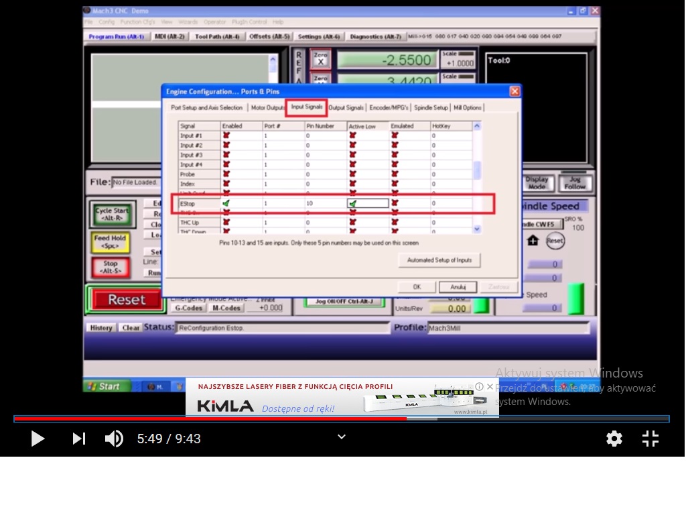Mute the video volume
Screen dimensions: 686x515
tap(114, 439)
